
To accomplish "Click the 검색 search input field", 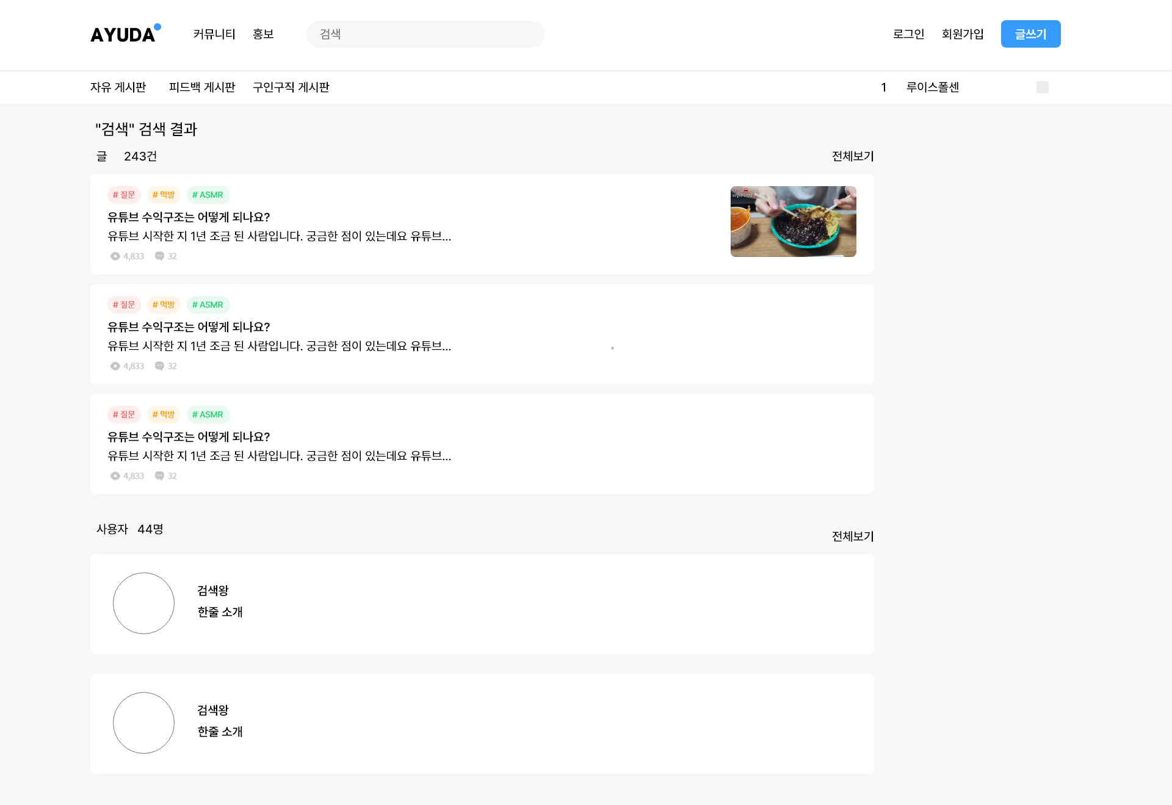I will click(425, 34).
